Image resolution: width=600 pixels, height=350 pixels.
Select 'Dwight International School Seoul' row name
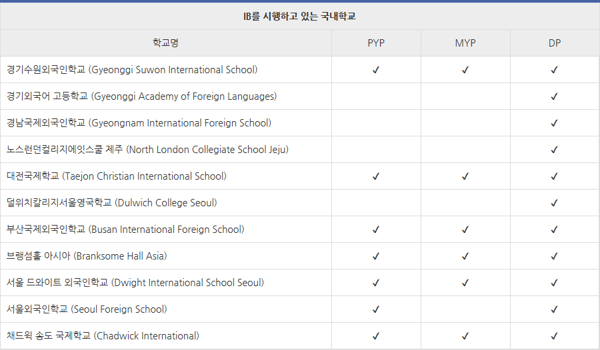point(135,283)
